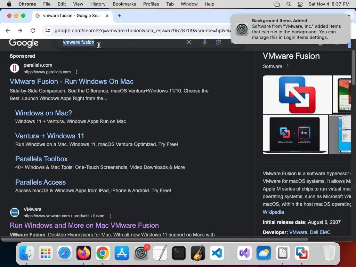Open Visual Studio purple icon in Dock
This screenshot has height=267, width=356.
tap(244, 253)
